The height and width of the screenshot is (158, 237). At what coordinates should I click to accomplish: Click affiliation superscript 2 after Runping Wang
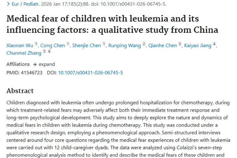[x=144, y=44]
